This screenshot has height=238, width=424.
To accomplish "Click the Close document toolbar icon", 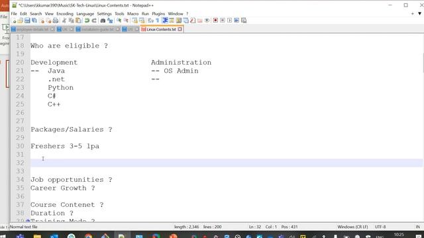I will click(x=42, y=20).
